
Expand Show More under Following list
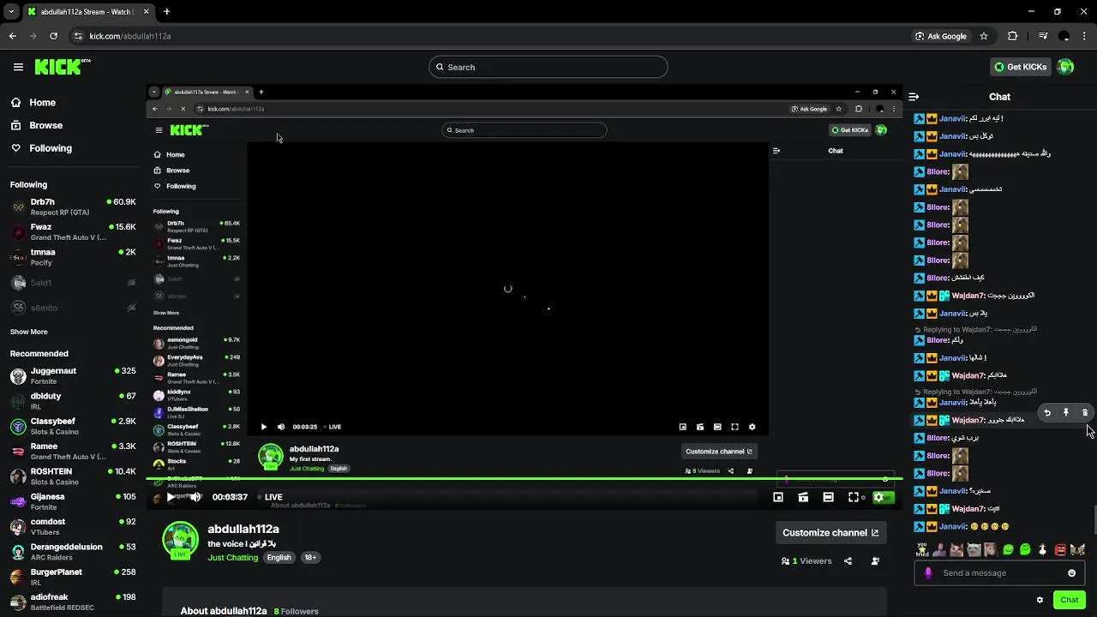[29, 332]
